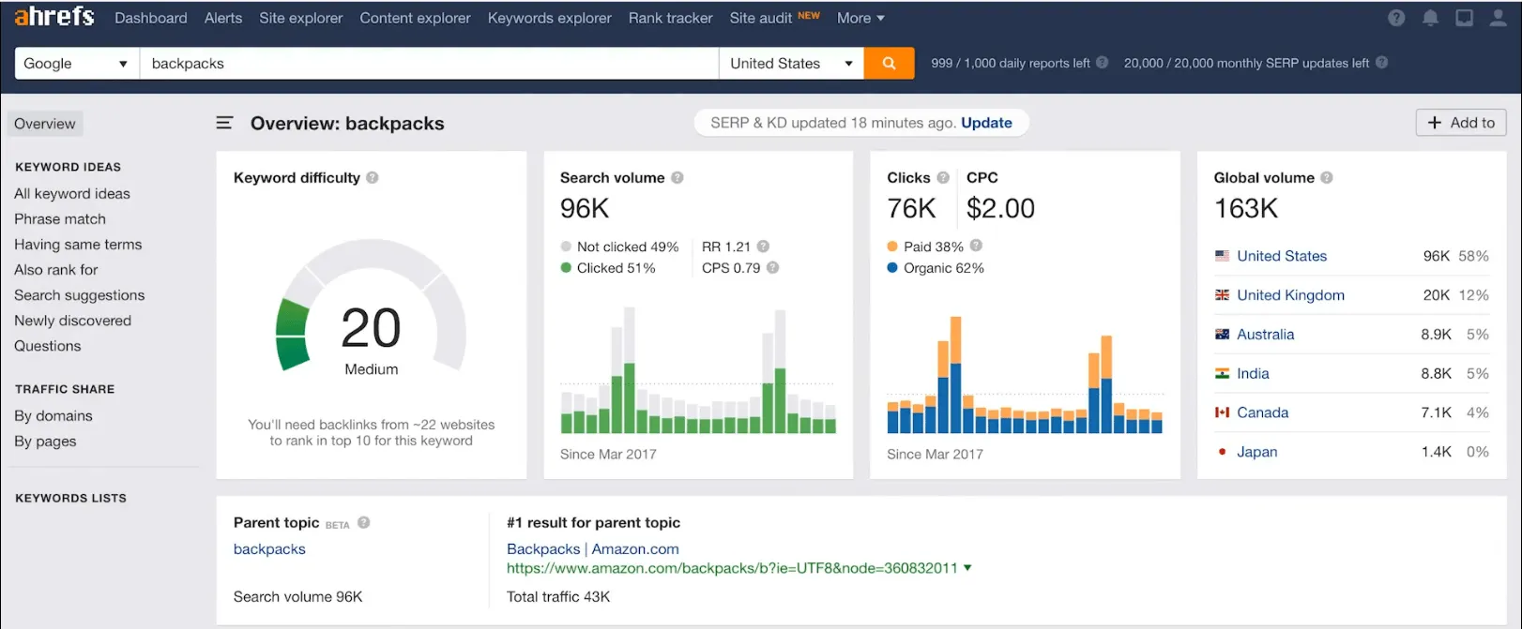Go to Rank tracker in top menu
Screen dimensions: 1522x629
pos(670,18)
